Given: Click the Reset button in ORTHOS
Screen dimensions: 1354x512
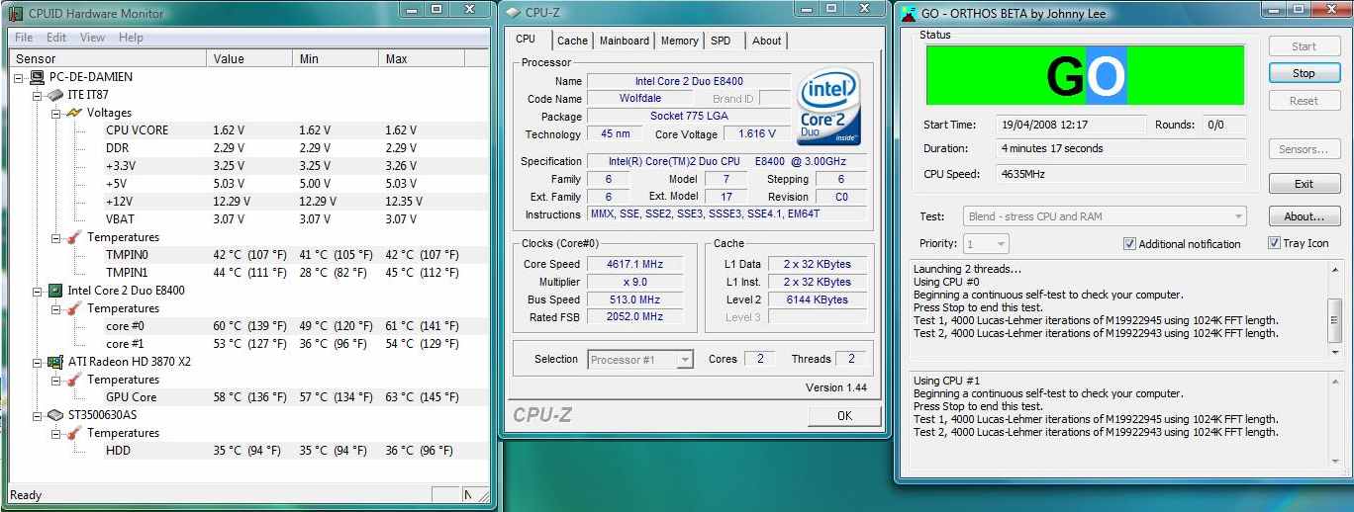Looking at the screenshot, I should [x=1304, y=101].
